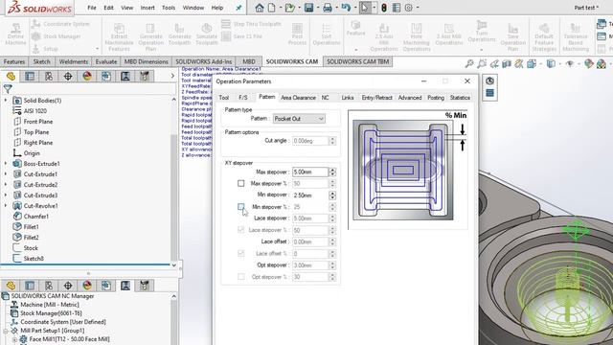Activate the Select cursor tool
Image resolution: width=613 pixels, height=345 pixels.
tap(364, 8)
